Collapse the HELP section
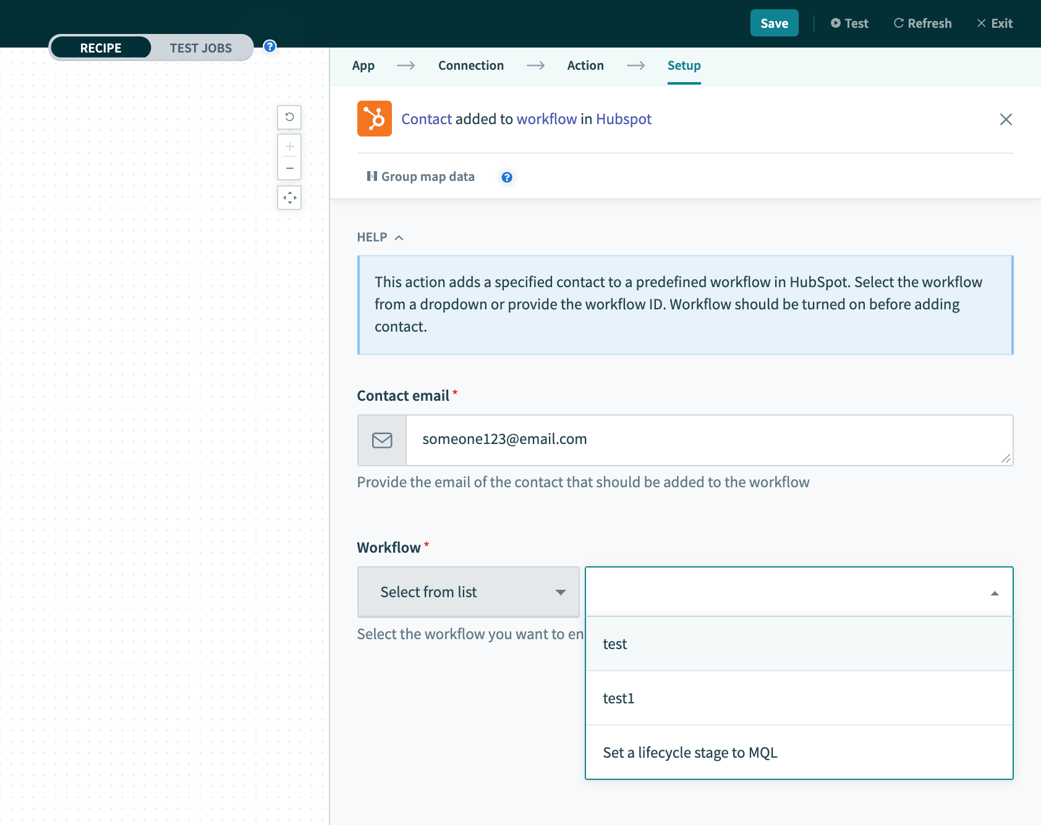This screenshot has width=1041, height=825. point(399,237)
